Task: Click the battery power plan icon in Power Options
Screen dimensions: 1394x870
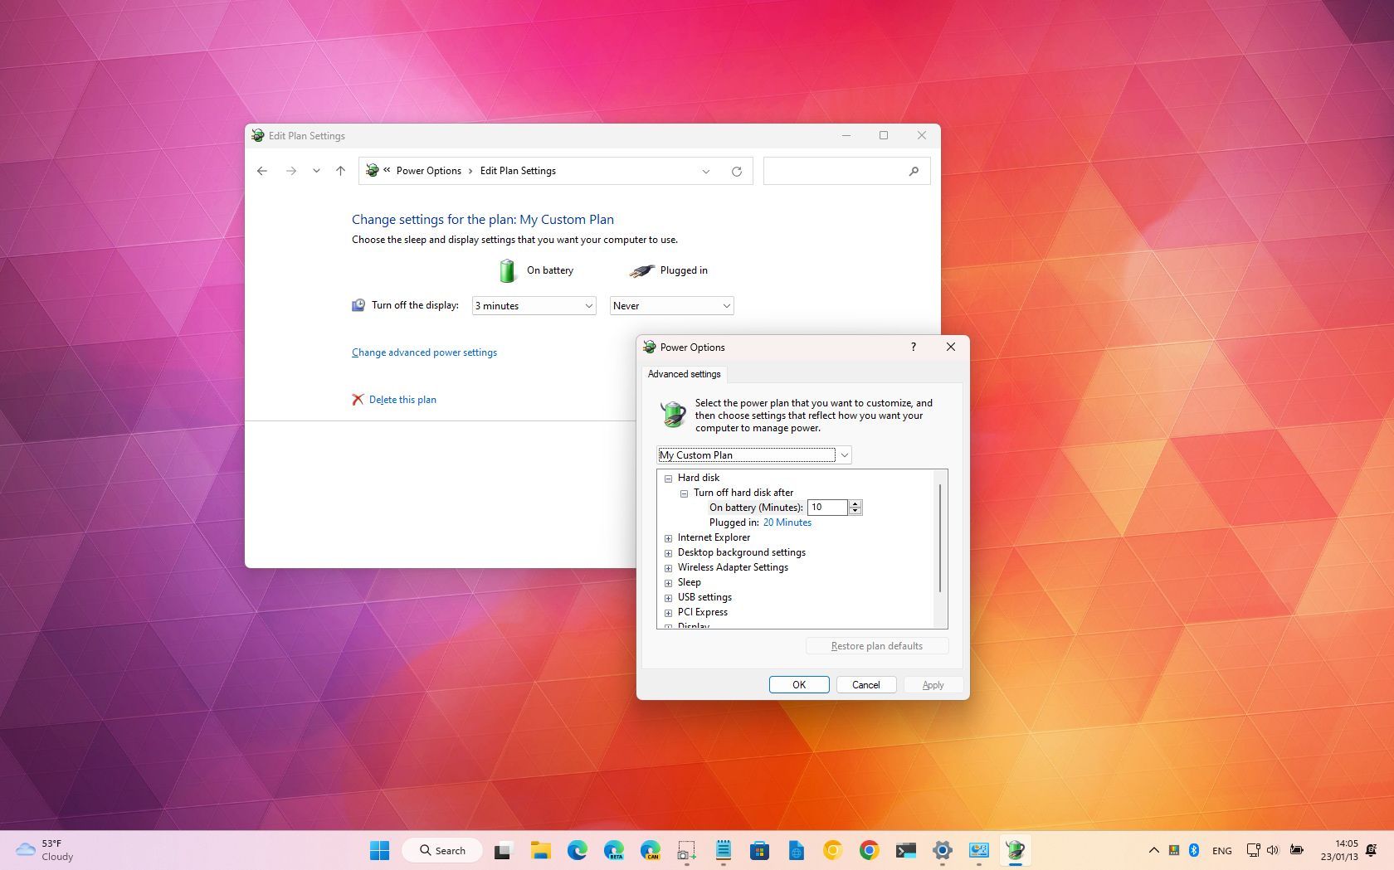Action: 672,414
